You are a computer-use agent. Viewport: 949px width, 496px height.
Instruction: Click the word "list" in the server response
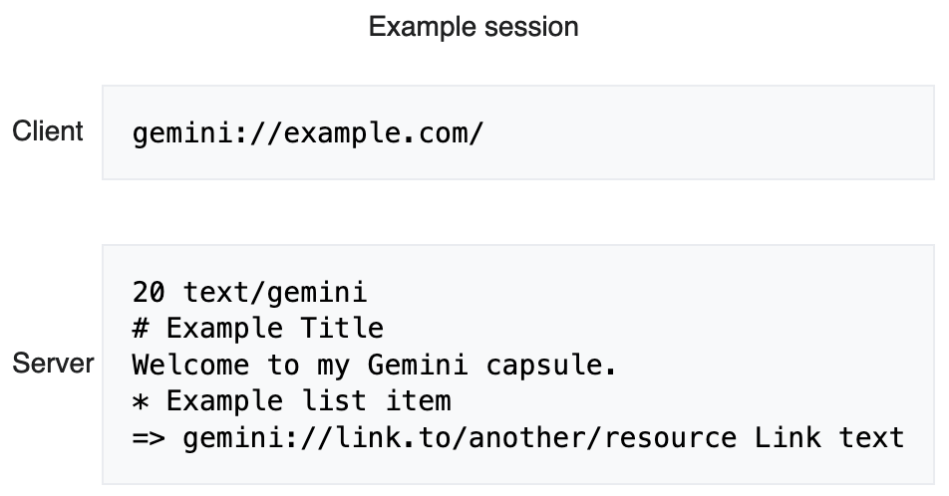tap(342, 400)
